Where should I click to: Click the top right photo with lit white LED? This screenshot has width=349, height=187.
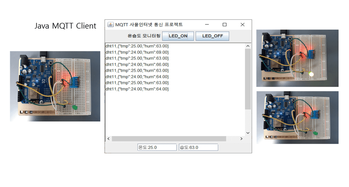tap(297, 58)
